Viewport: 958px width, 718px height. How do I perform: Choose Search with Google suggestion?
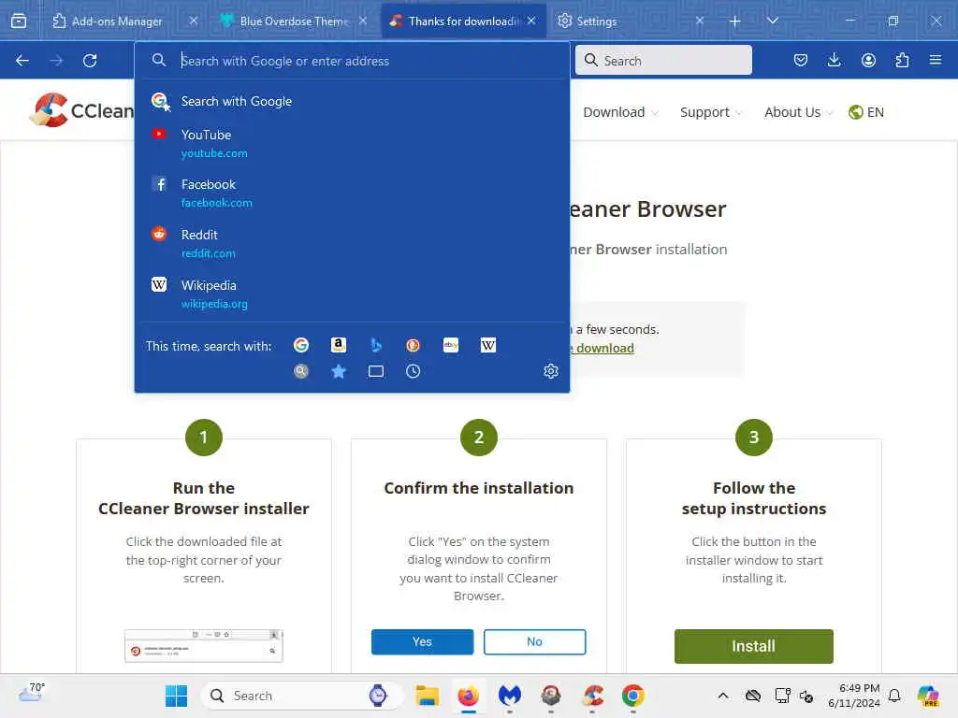click(352, 101)
